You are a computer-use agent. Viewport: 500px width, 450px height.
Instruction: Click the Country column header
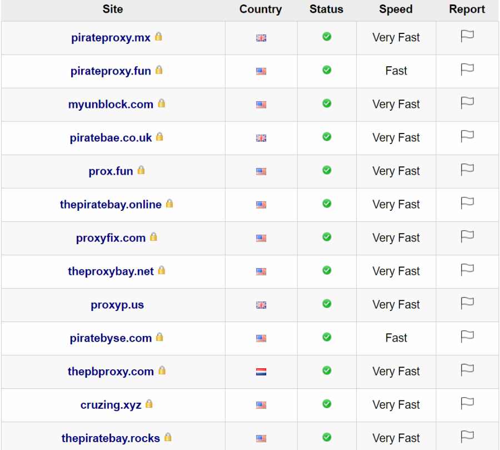point(261,9)
